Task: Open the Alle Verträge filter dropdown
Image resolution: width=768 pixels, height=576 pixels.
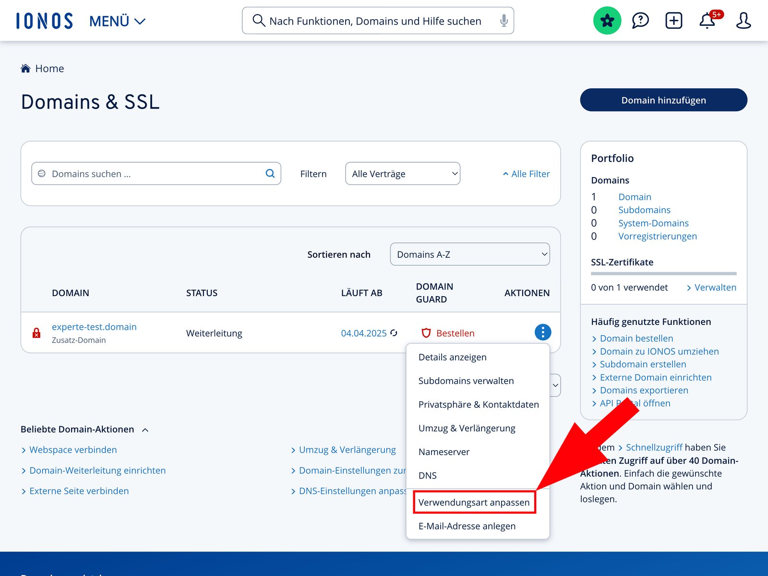Action: [x=402, y=173]
